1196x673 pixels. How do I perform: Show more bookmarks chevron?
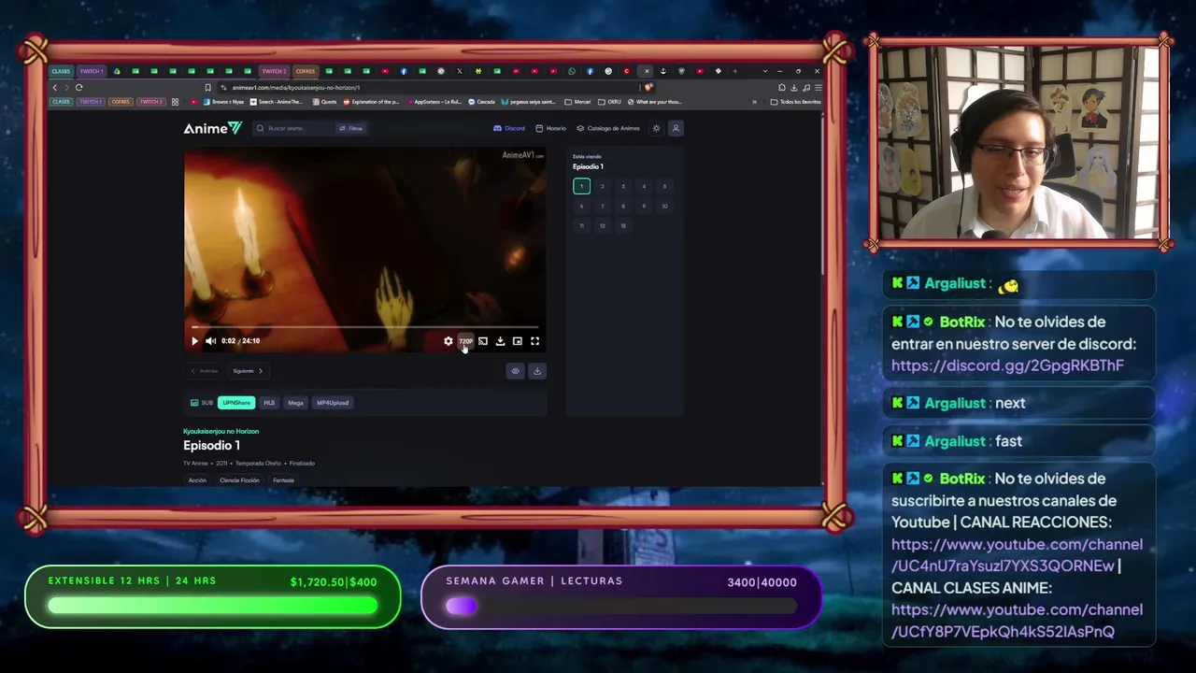click(x=756, y=102)
